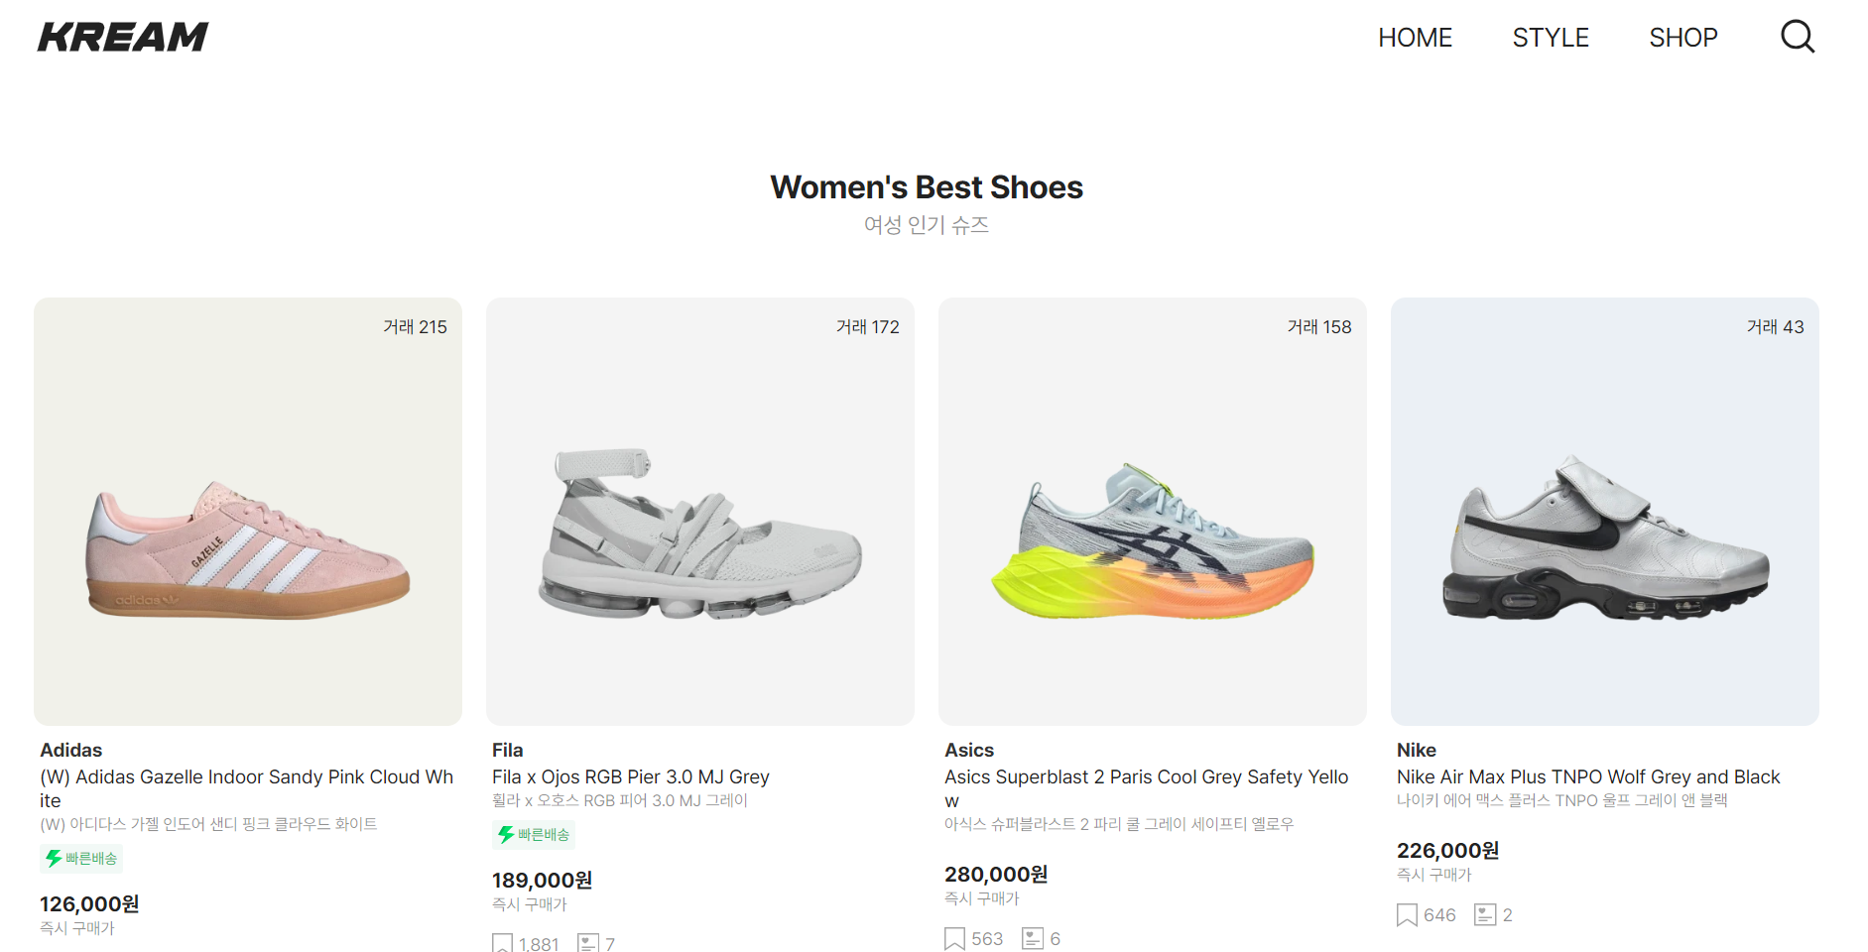Go to the HOME menu
Viewport: 1868px width, 952px height.
tap(1415, 38)
